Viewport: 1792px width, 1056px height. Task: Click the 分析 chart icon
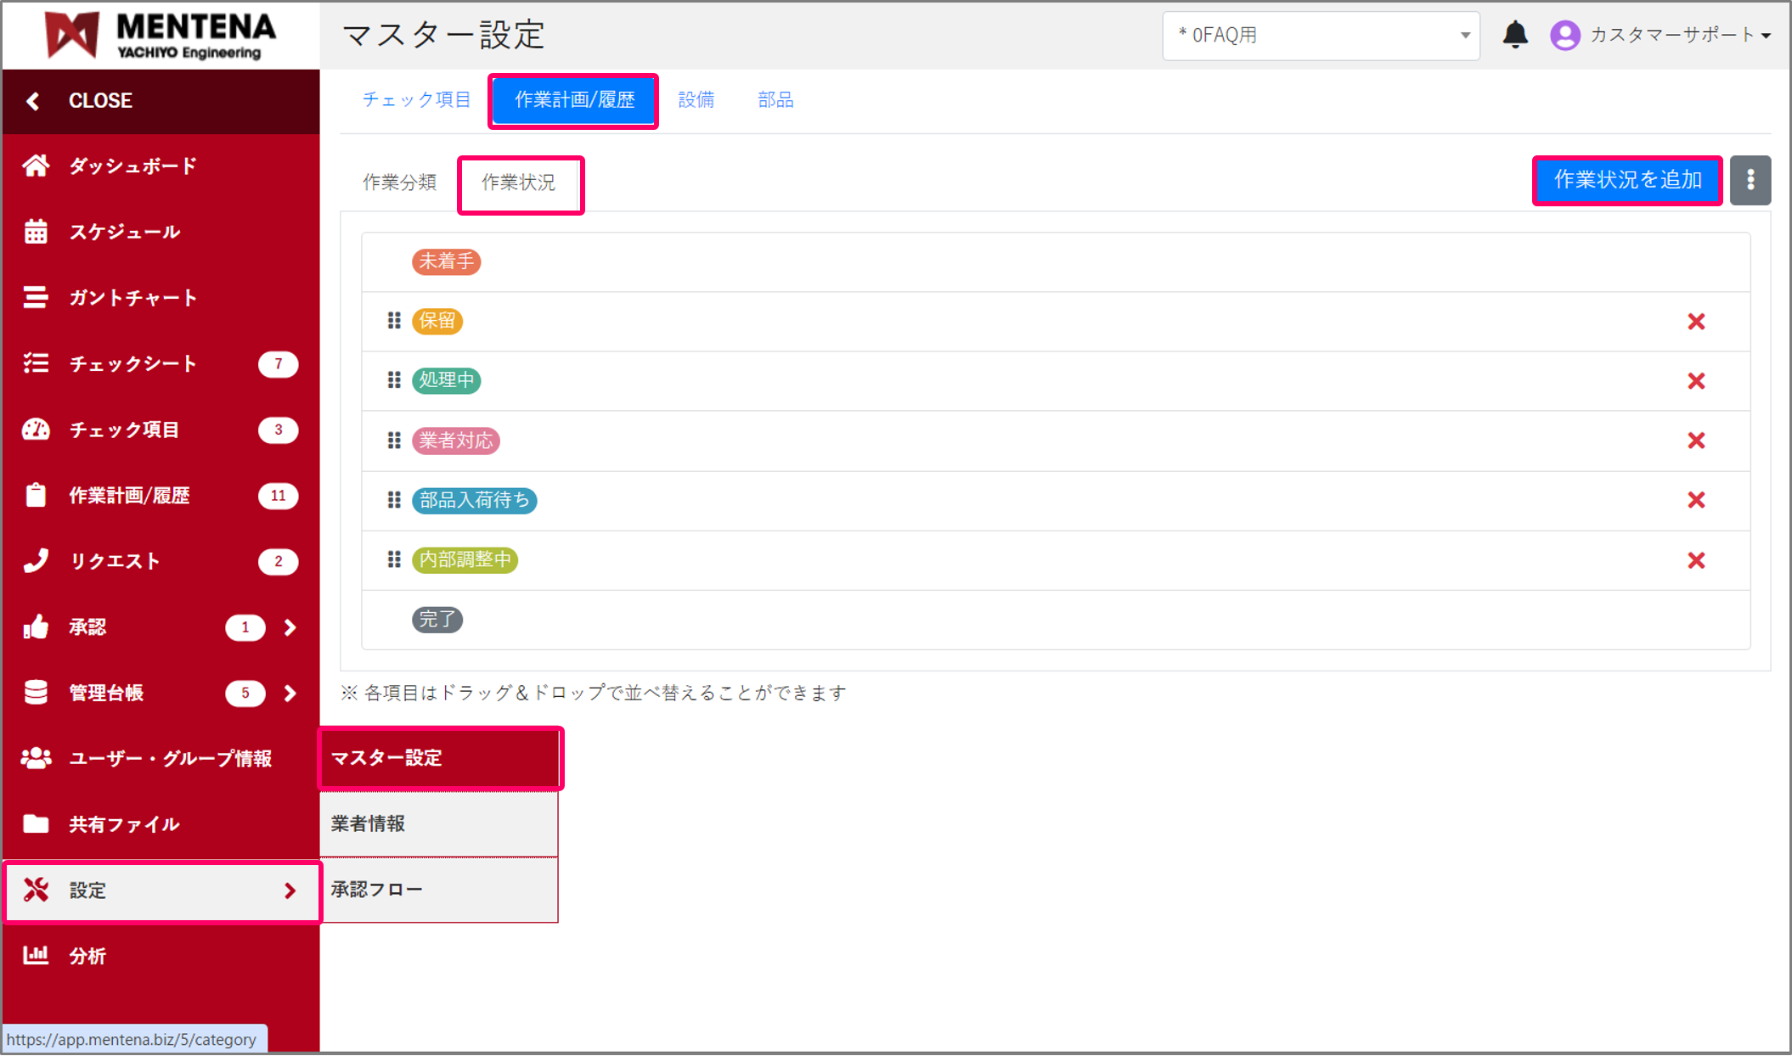click(36, 956)
